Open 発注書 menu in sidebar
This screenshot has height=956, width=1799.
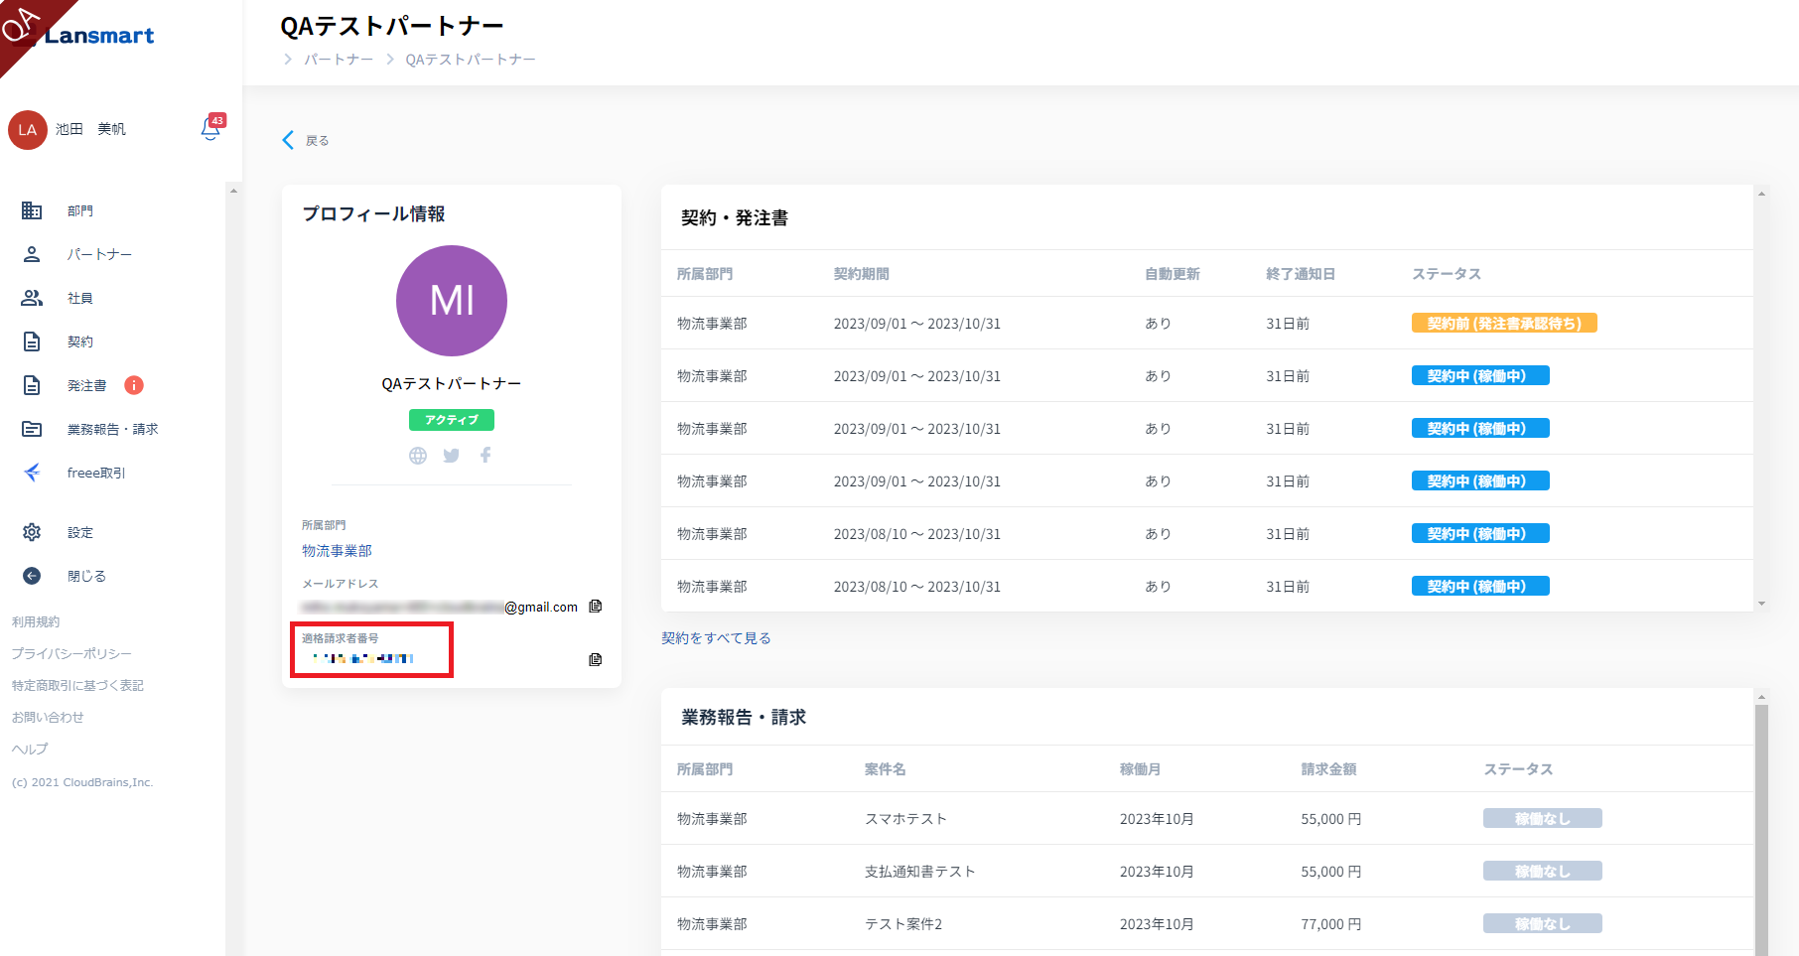pos(86,386)
